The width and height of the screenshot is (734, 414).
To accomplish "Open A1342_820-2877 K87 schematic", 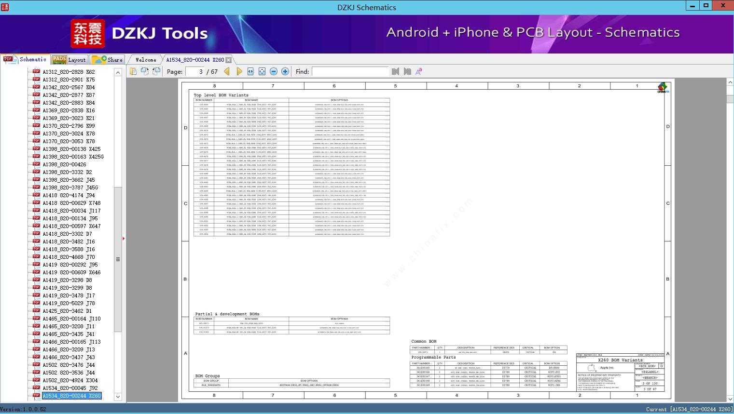I will (x=69, y=95).
